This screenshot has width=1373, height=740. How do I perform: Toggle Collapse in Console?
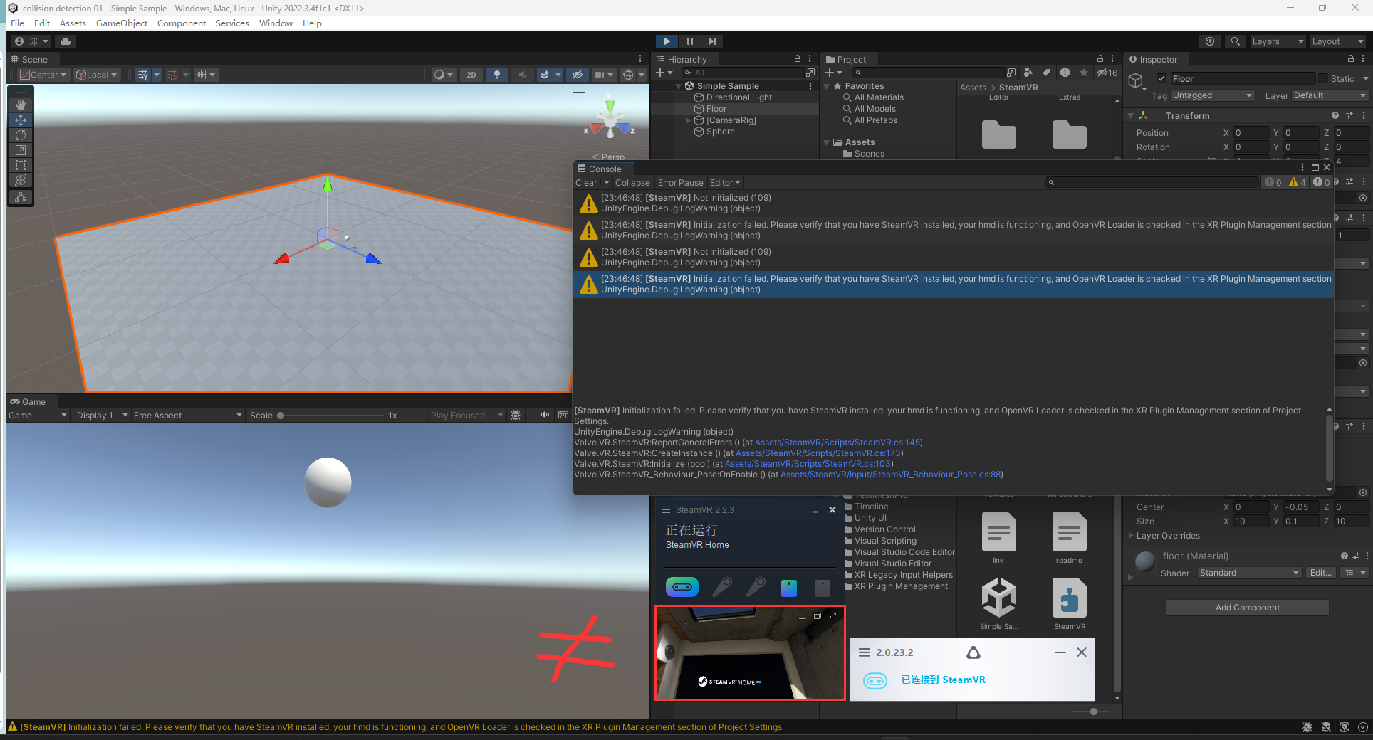coord(632,183)
